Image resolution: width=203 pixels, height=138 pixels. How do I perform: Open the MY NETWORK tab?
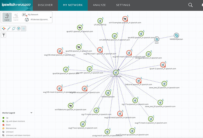pos(73,5)
